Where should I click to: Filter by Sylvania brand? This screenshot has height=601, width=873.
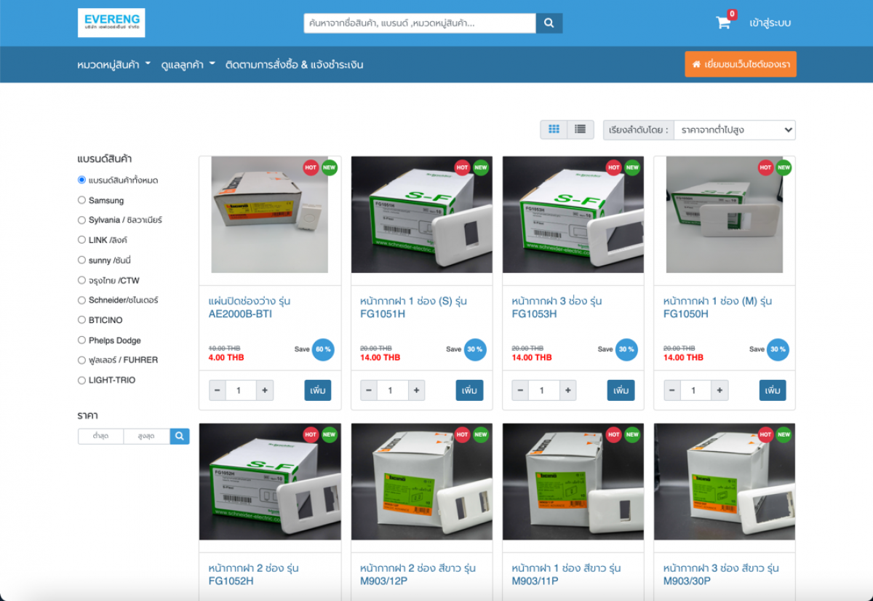pos(82,220)
